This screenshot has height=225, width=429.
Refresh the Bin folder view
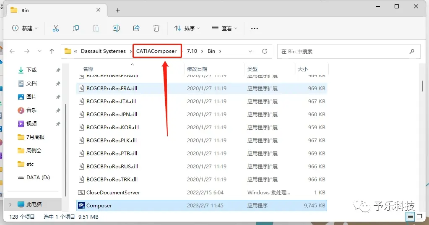coord(265,51)
